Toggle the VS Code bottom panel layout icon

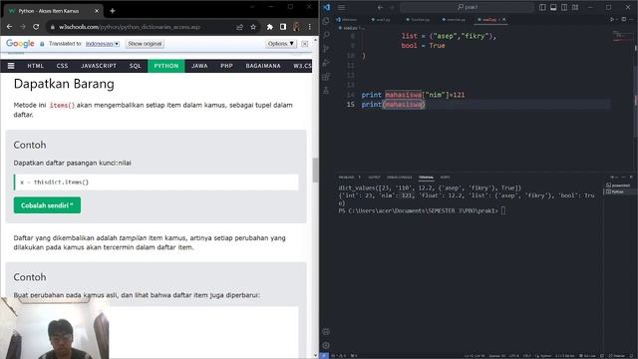[x=553, y=7]
